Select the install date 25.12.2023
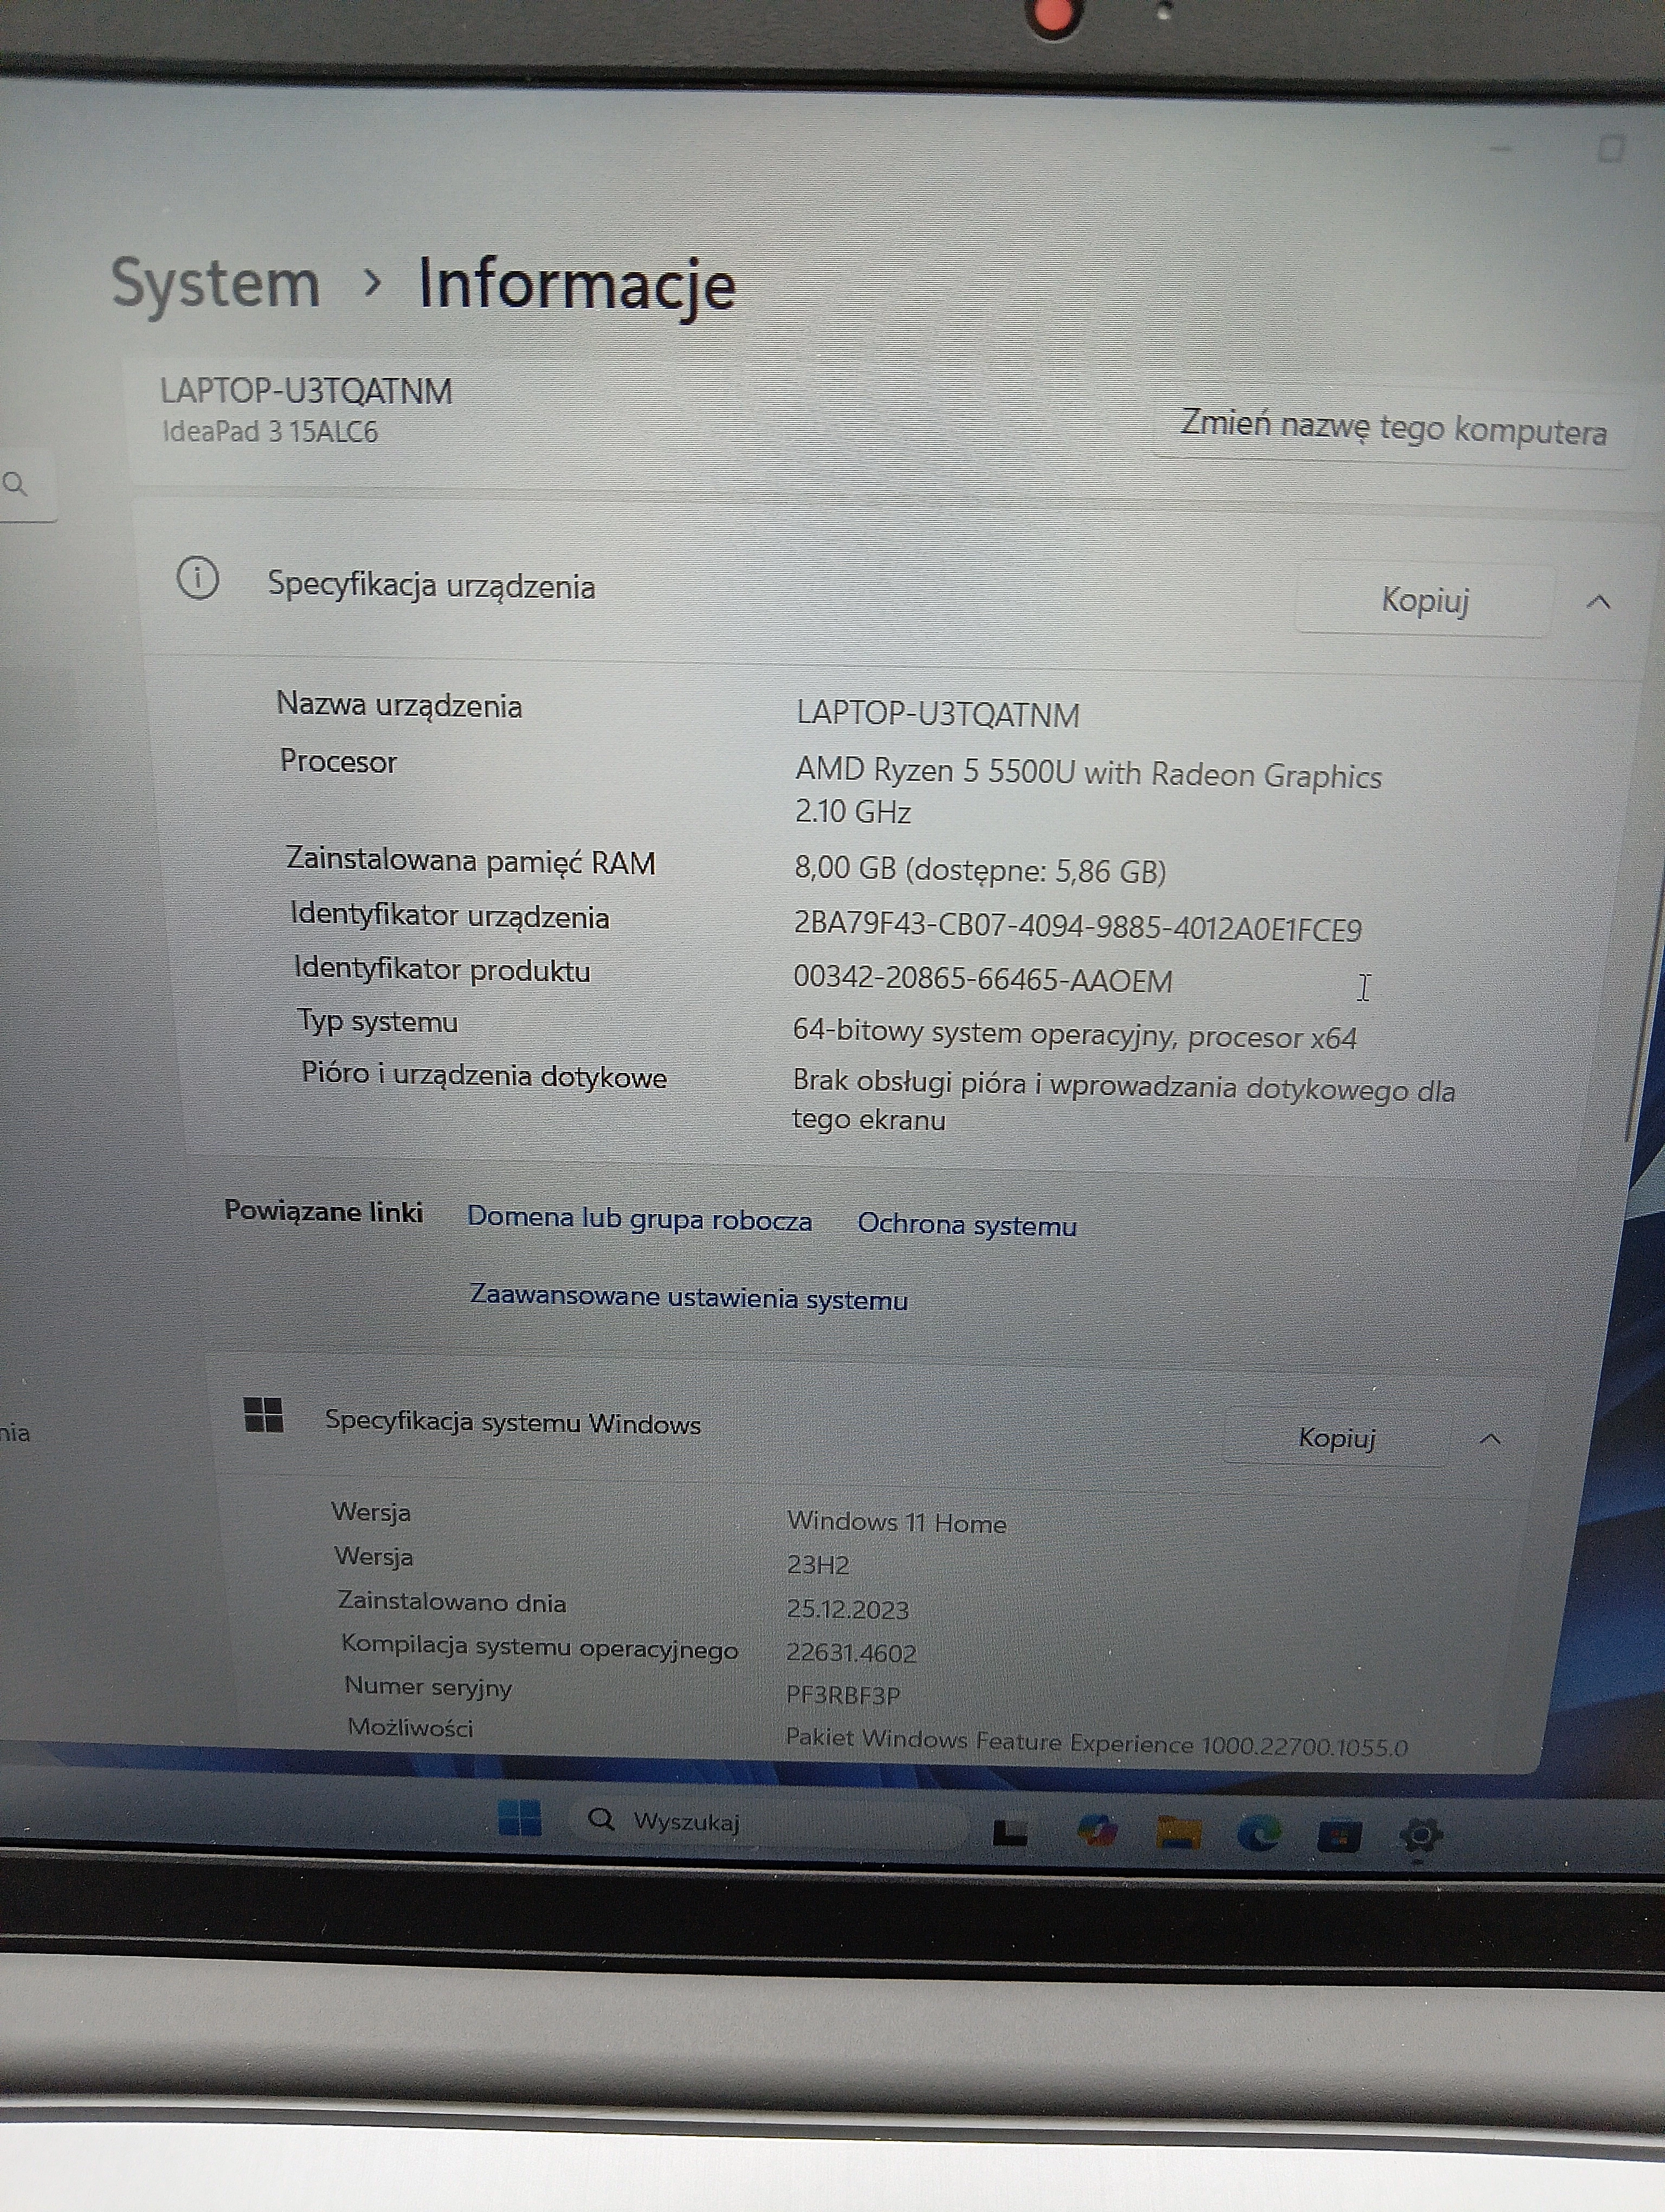This screenshot has width=1665, height=2212. click(x=848, y=1609)
